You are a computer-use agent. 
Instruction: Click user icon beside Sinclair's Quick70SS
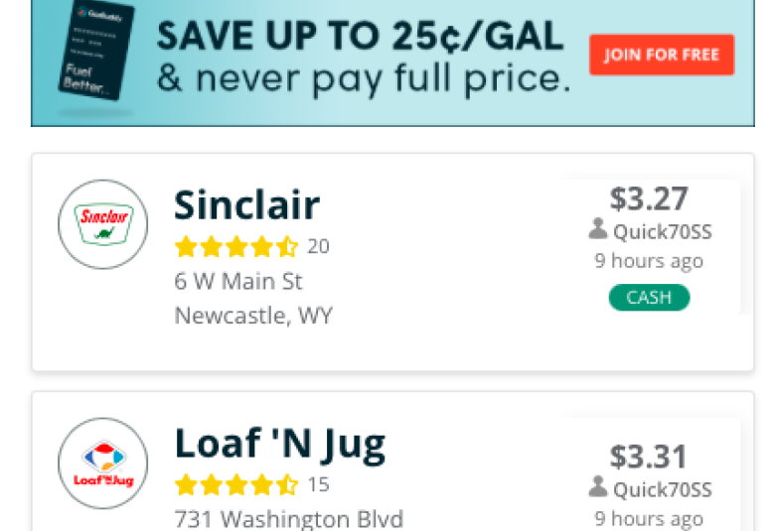[x=598, y=229]
